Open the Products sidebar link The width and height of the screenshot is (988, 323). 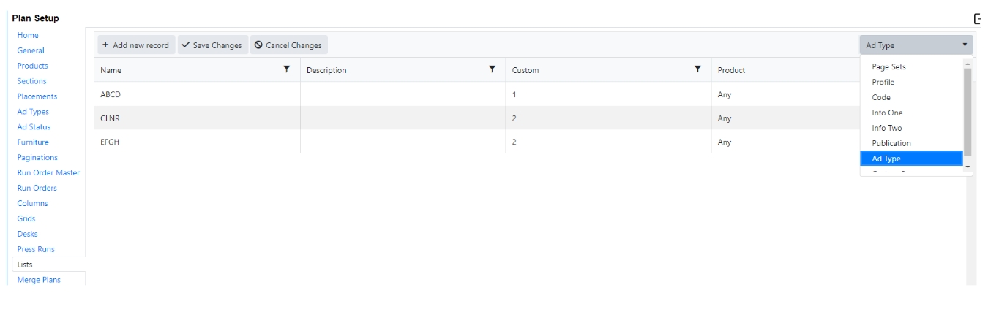pyautogui.click(x=33, y=66)
